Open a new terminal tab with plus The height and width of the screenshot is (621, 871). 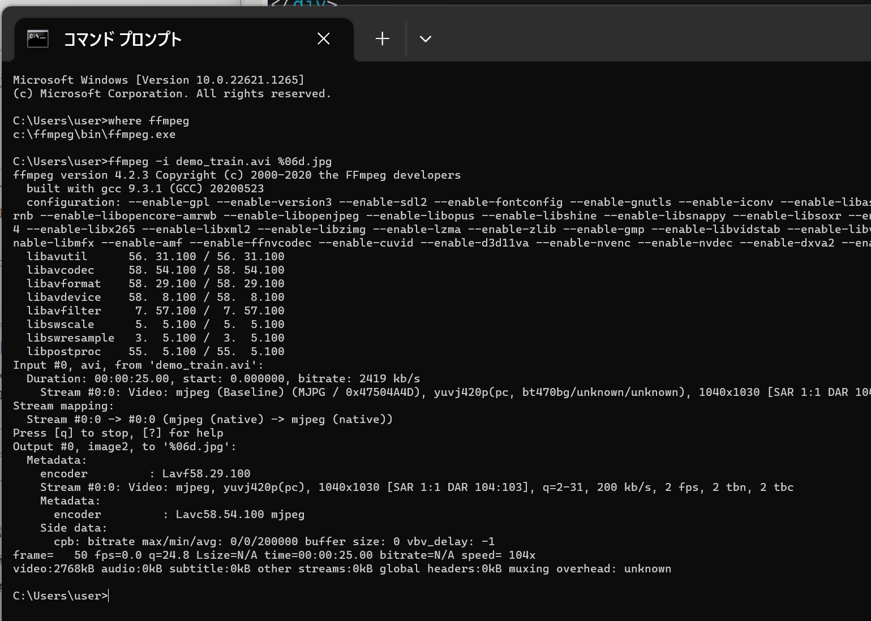pyautogui.click(x=383, y=38)
